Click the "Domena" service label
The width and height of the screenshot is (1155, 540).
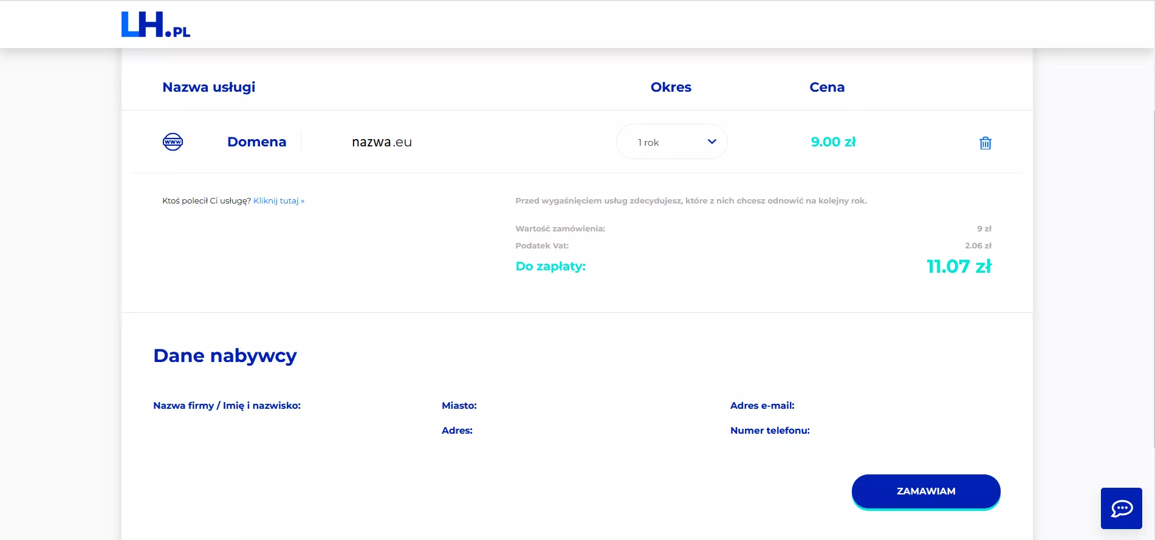tap(256, 142)
